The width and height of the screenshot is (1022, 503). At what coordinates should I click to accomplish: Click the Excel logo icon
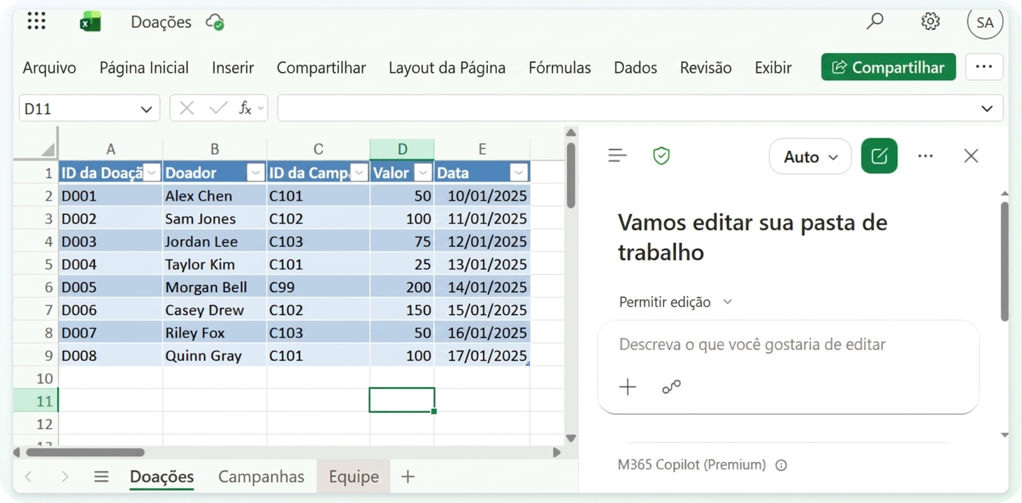(90, 22)
